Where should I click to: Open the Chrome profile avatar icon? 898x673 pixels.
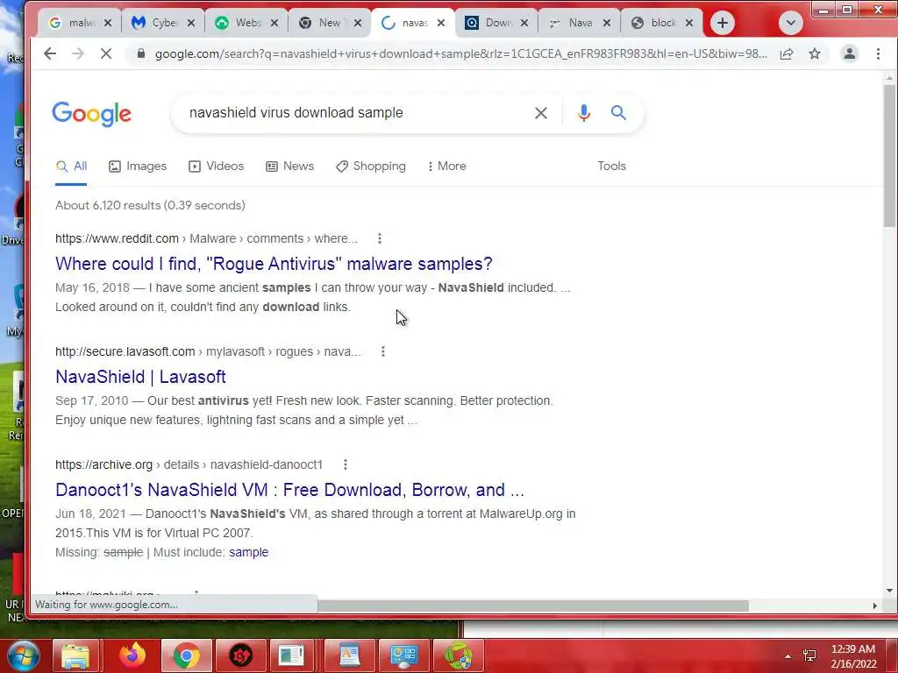[849, 53]
